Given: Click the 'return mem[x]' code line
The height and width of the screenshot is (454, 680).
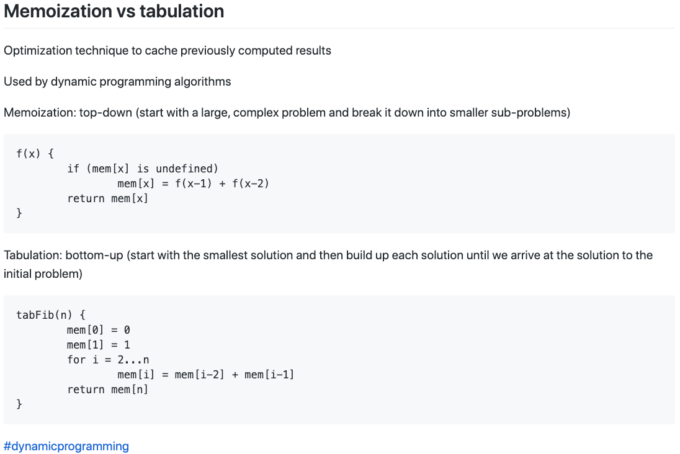Looking at the screenshot, I should point(107,198).
